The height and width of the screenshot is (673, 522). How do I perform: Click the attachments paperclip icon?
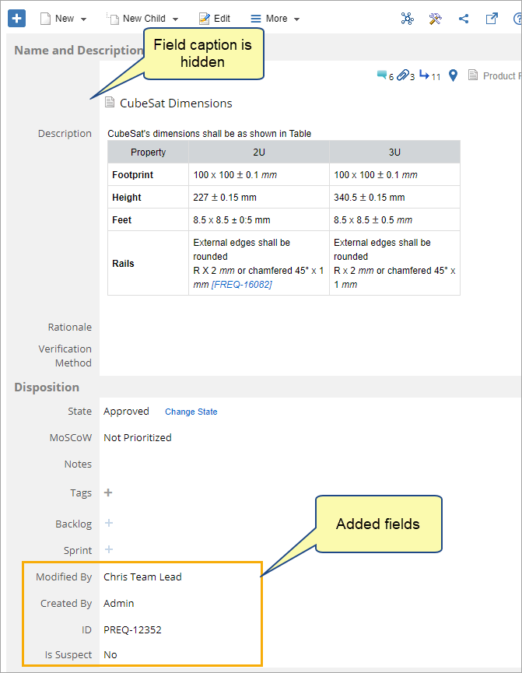(402, 75)
